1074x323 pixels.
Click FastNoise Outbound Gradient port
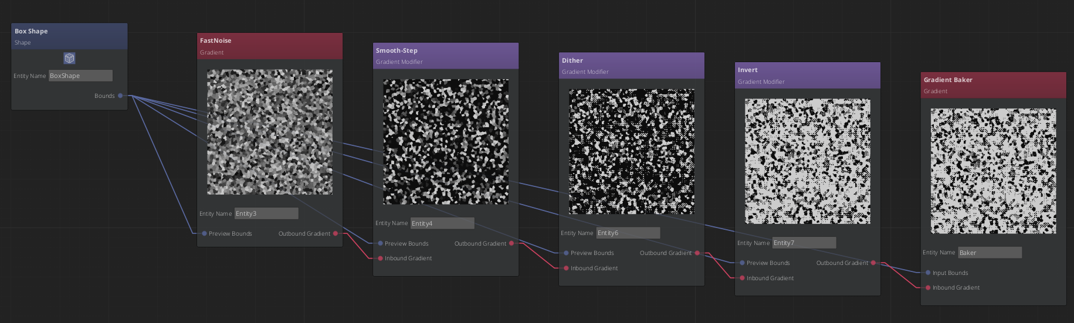[336, 233]
